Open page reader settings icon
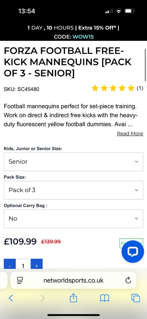 (x=20, y=281)
